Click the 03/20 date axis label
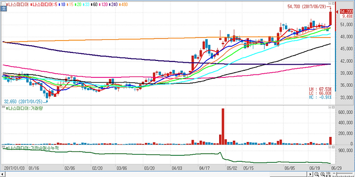This screenshot has height=177, width=355. (149, 168)
